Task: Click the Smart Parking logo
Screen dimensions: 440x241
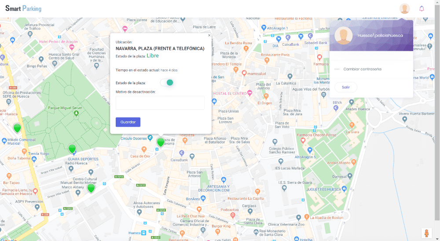Action: [x=23, y=8]
